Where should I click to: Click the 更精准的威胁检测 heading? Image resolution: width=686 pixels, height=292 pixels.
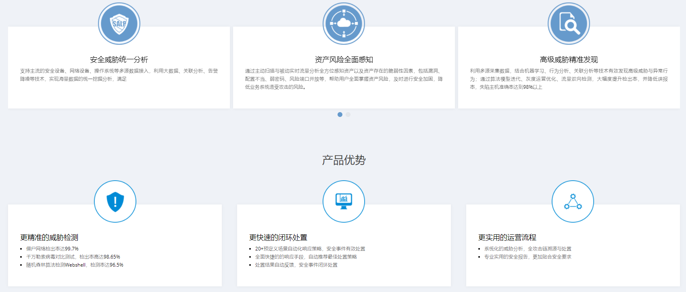tap(49, 238)
